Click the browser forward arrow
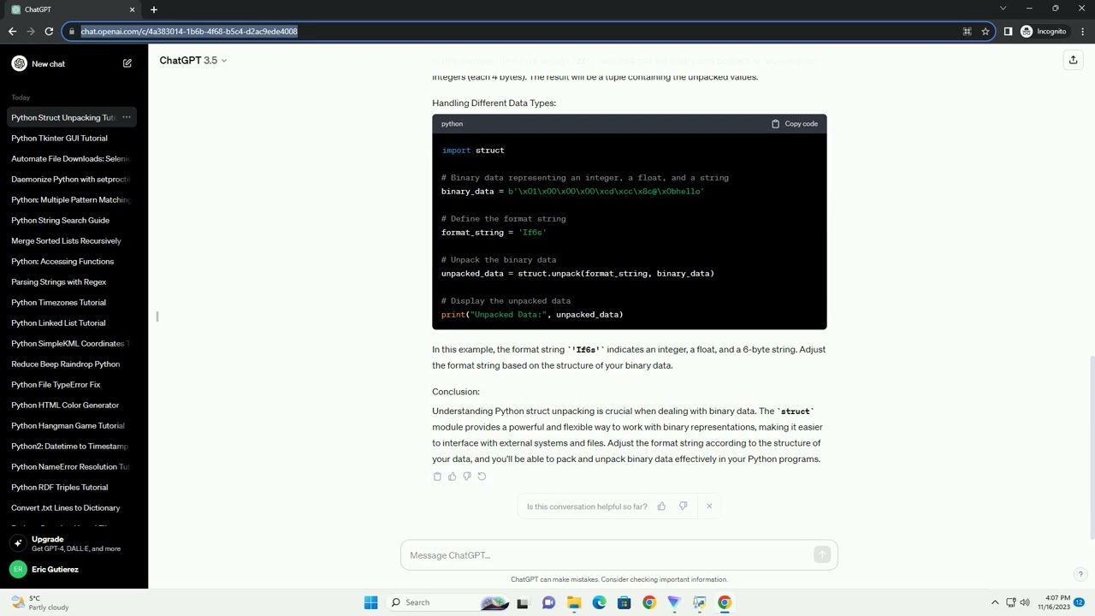The image size is (1095, 616). point(31,32)
